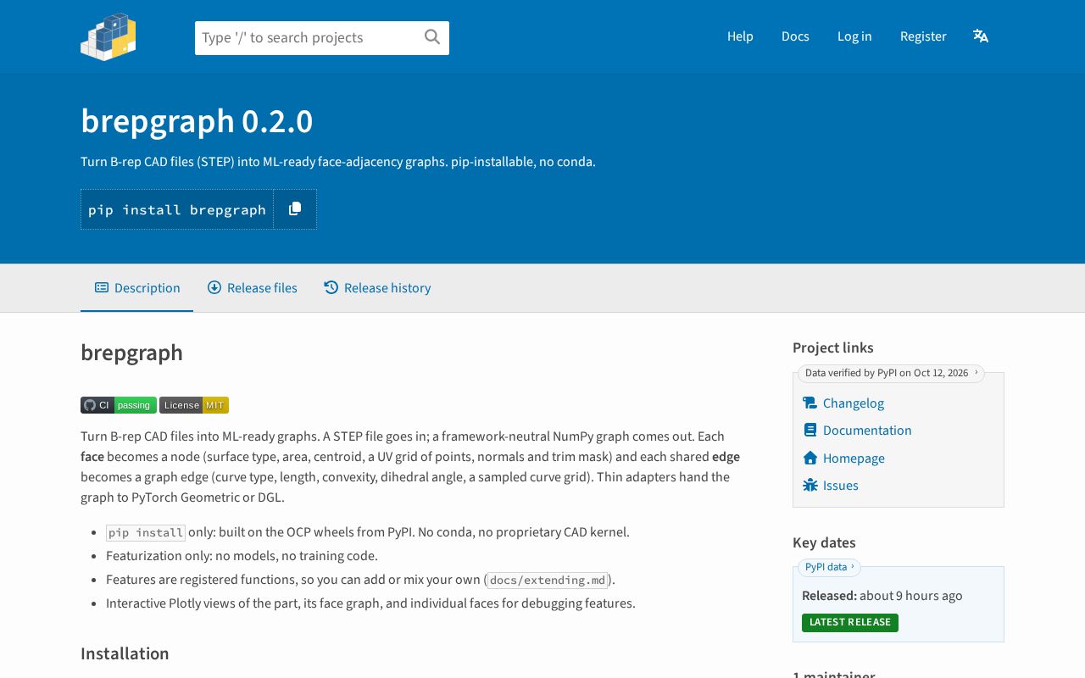Expand 'Data verified by PyPI' details
Viewport: 1085px width, 678px height.
[x=891, y=373]
